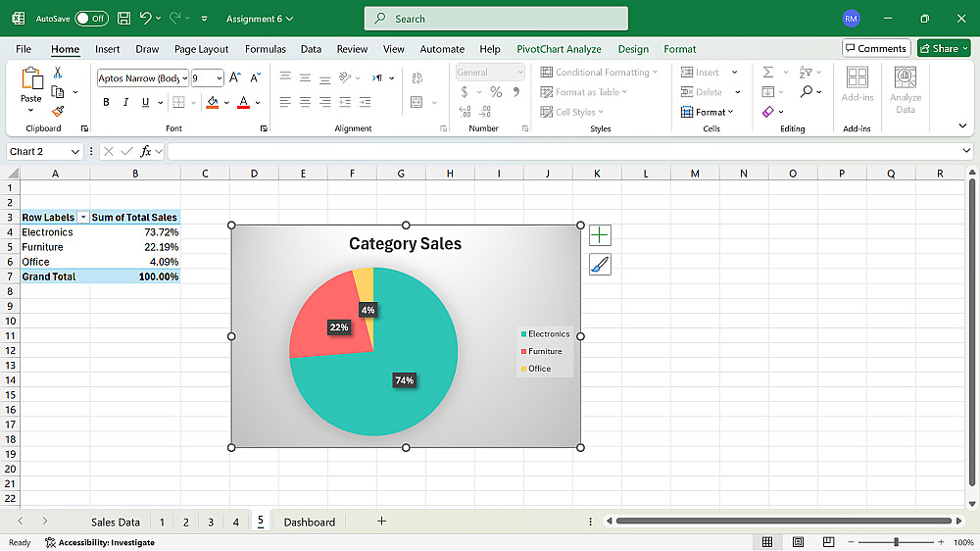Switch to Page Break Preview view
980x551 pixels.
829,542
